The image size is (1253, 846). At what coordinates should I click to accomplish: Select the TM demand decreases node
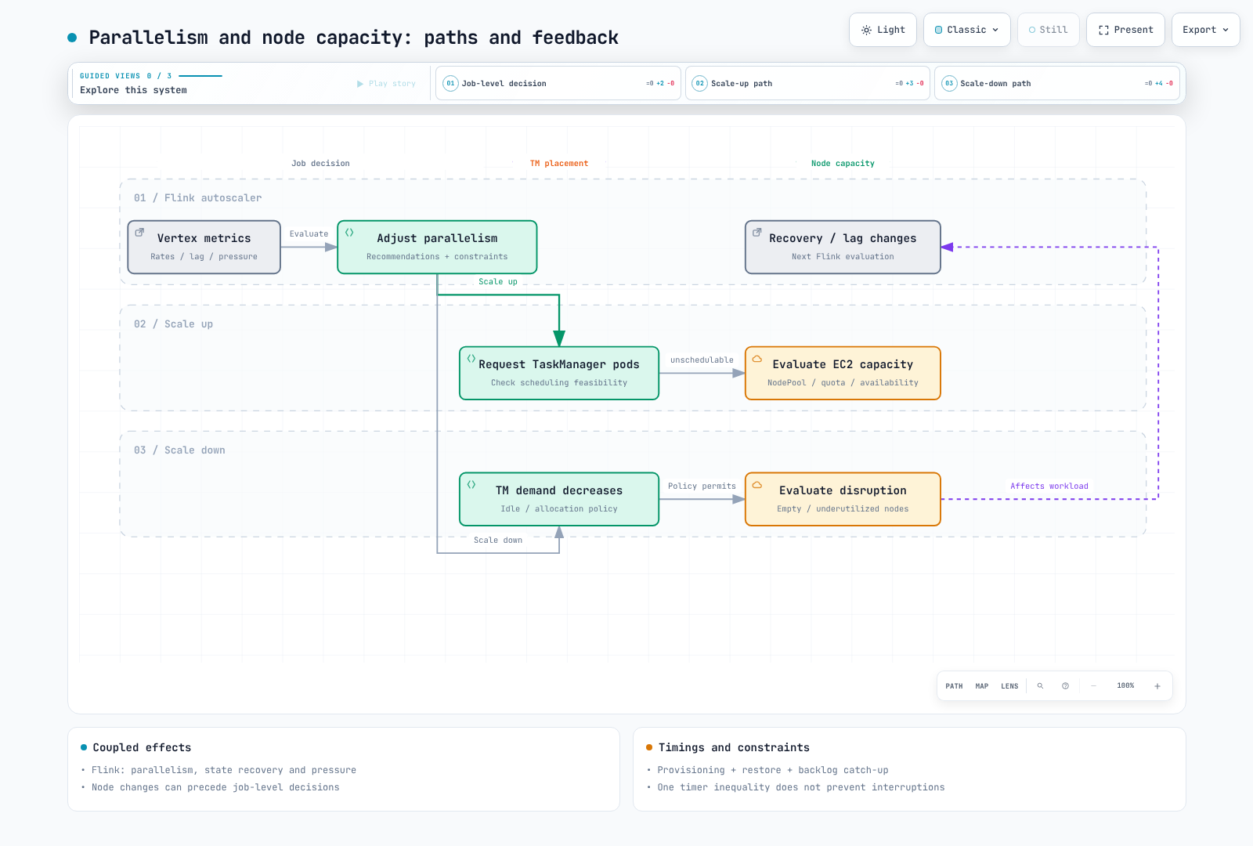559,499
